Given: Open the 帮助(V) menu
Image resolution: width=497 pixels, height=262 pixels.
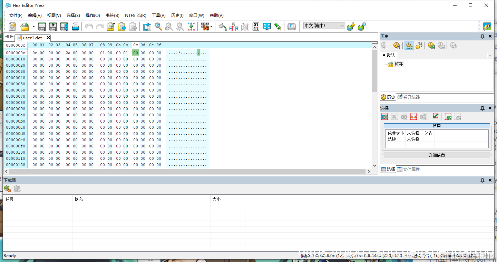Looking at the screenshot, I should coord(217,16).
